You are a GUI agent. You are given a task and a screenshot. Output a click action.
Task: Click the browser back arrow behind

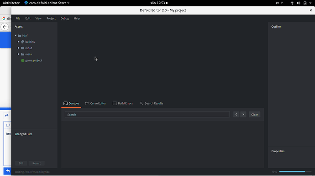pos(5,27)
